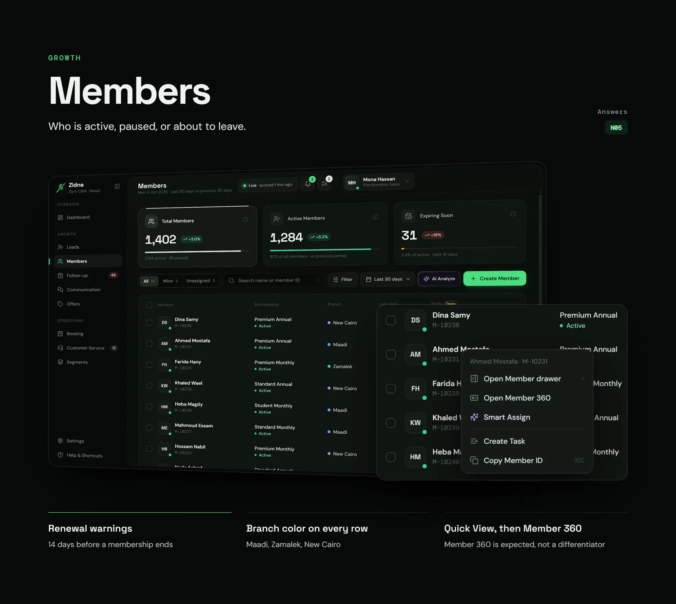The width and height of the screenshot is (676, 604).
Task: Open the Filter options
Action: 342,280
